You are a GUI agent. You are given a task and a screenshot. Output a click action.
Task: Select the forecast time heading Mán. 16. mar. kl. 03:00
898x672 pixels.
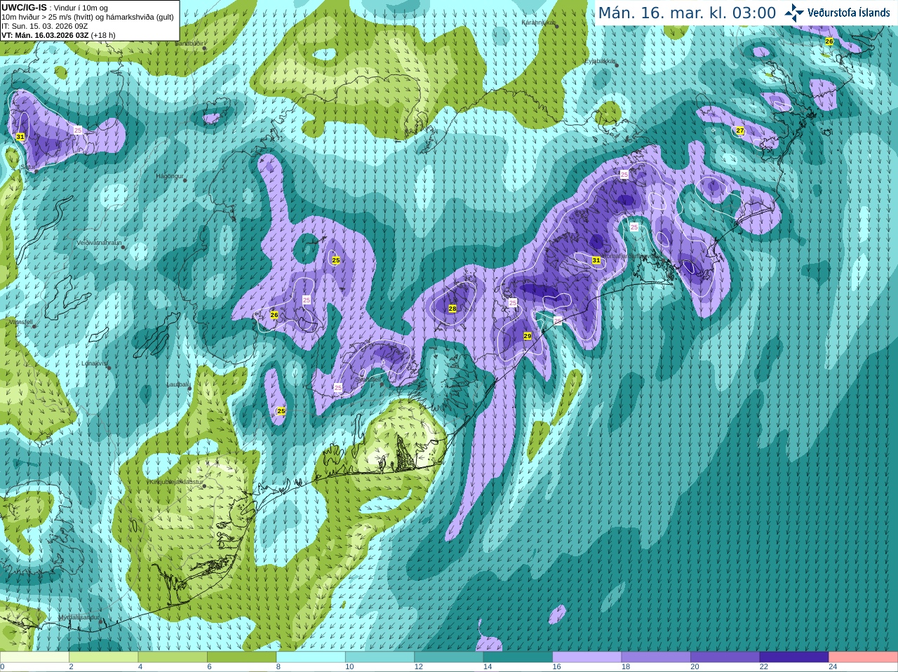pos(687,13)
